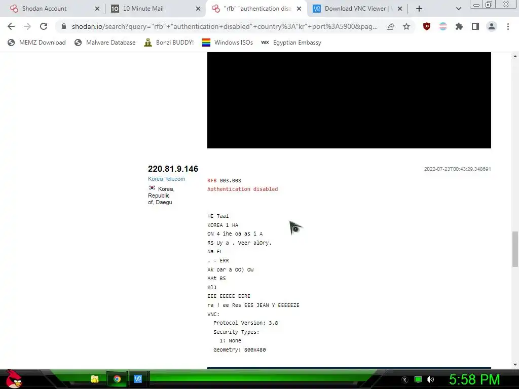The height and width of the screenshot is (389, 519).
Task: Open the Extensions puzzle-piece menu
Action: (459, 26)
